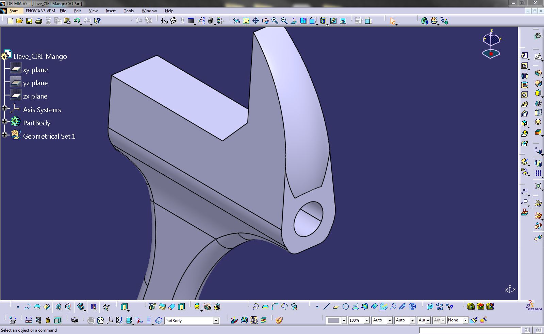Open the None layer dropdown
The height and width of the screenshot is (334, 544).
(x=465, y=320)
